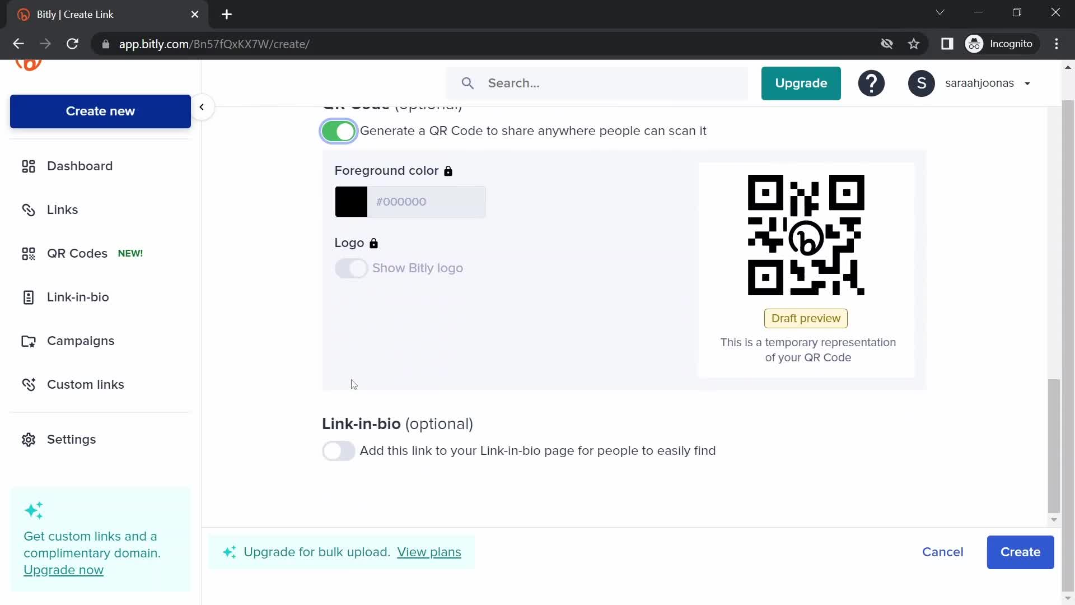Click the Create button to save link

(1020, 552)
